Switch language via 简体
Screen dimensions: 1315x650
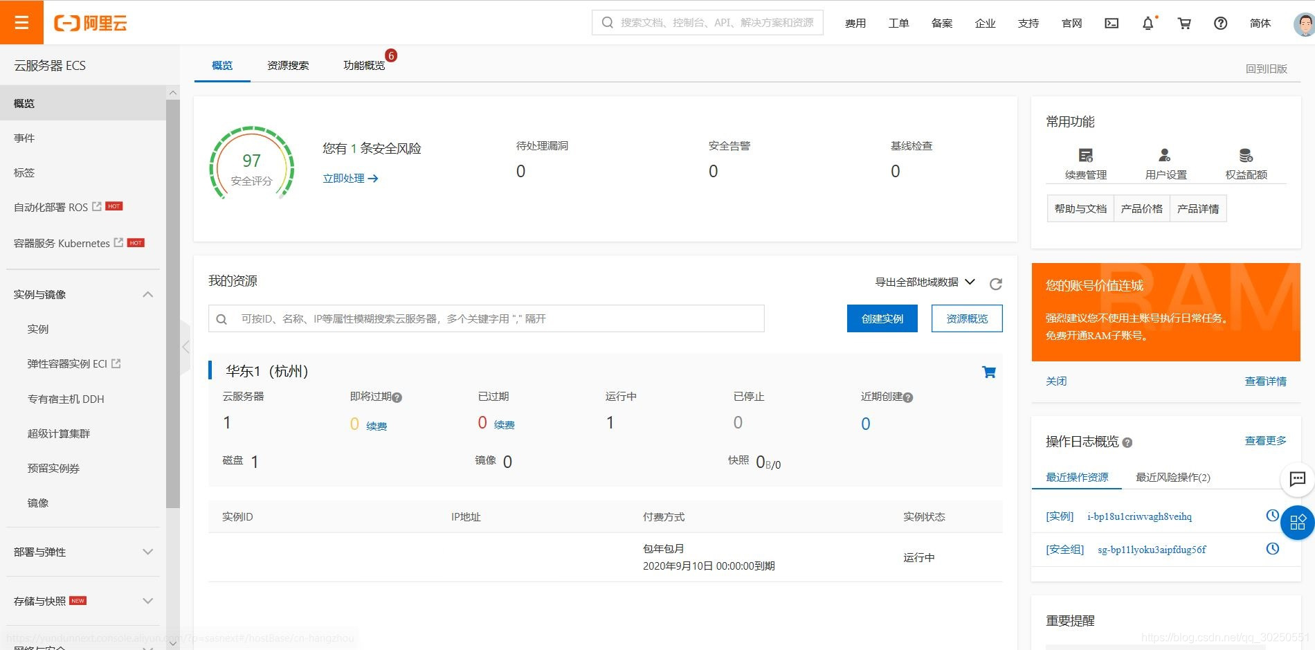point(1260,23)
